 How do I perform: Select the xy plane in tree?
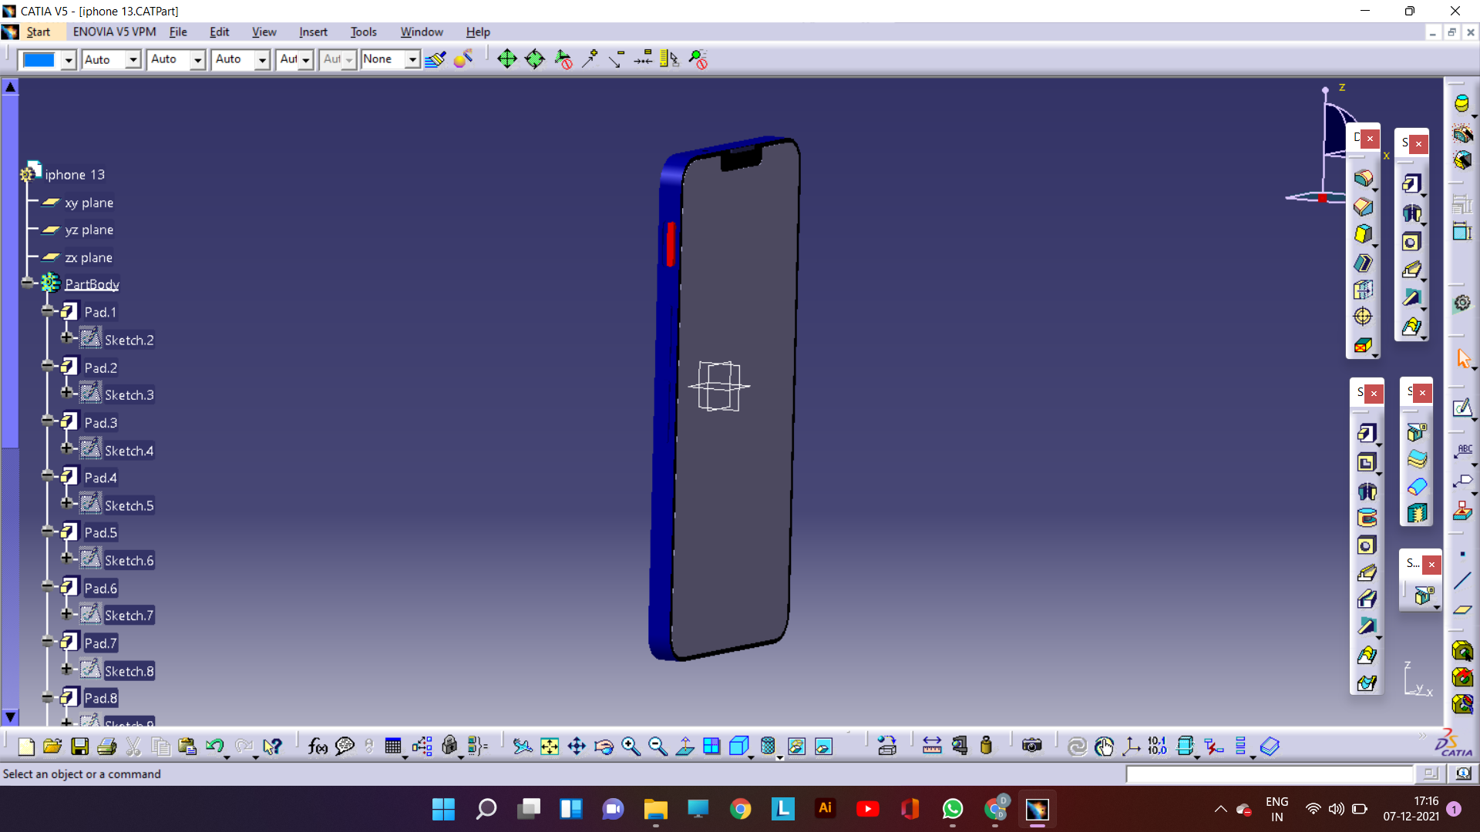pyautogui.click(x=89, y=203)
